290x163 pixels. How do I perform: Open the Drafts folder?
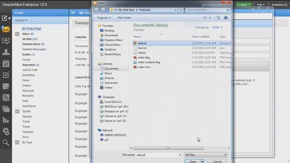pos(29,54)
